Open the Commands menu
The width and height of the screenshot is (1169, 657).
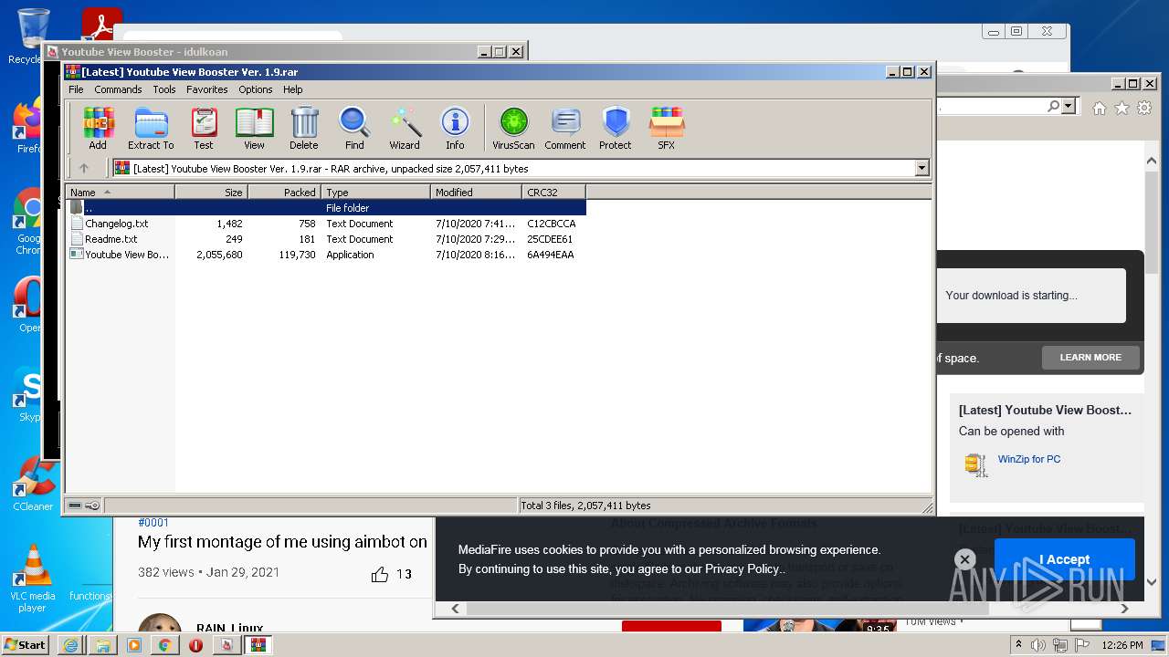pyautogui.click(x=118, y=89)
